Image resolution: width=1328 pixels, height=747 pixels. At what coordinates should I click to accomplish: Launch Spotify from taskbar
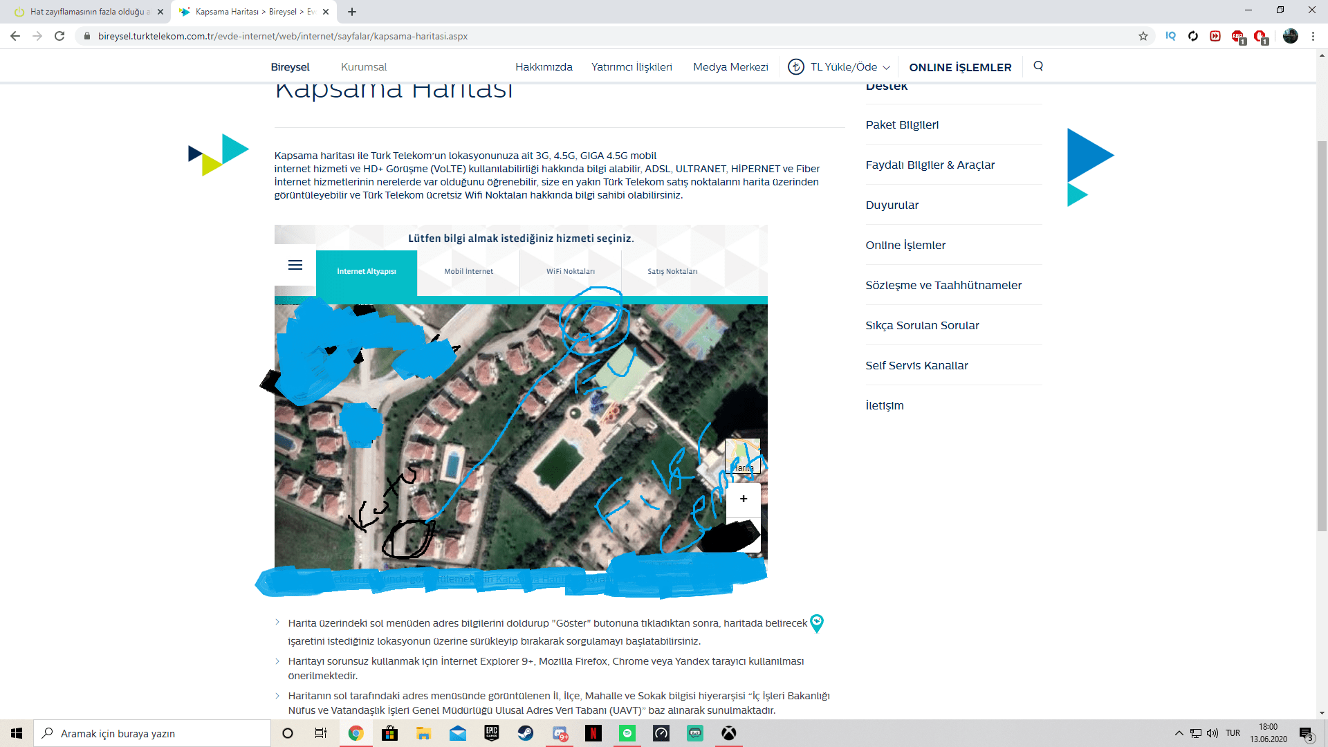(x=627, y=733)
